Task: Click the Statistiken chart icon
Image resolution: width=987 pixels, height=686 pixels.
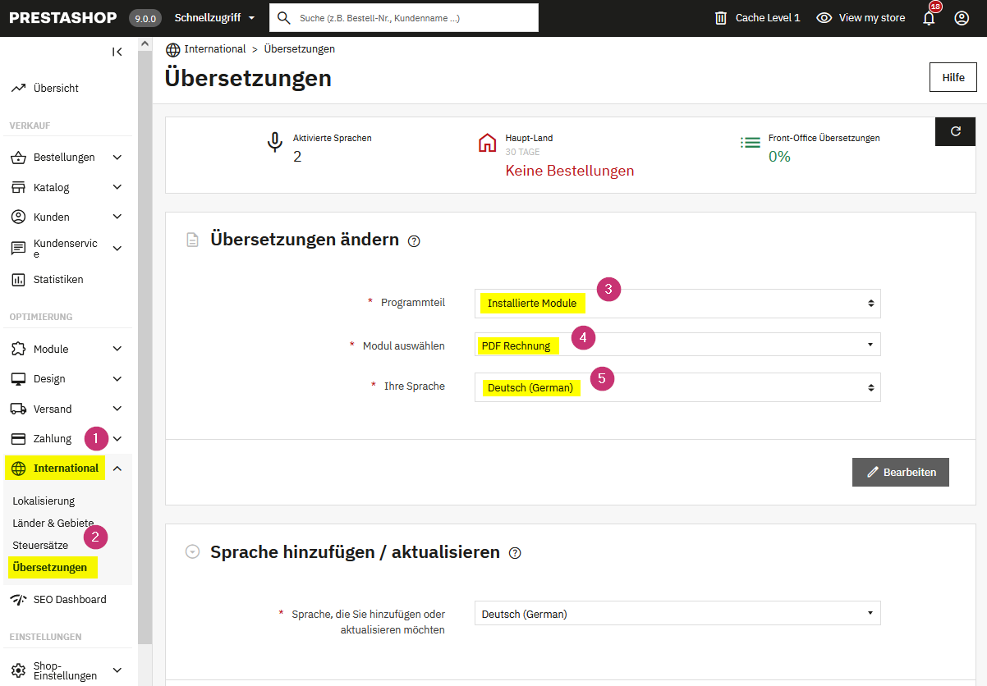Action: [18, 280]
